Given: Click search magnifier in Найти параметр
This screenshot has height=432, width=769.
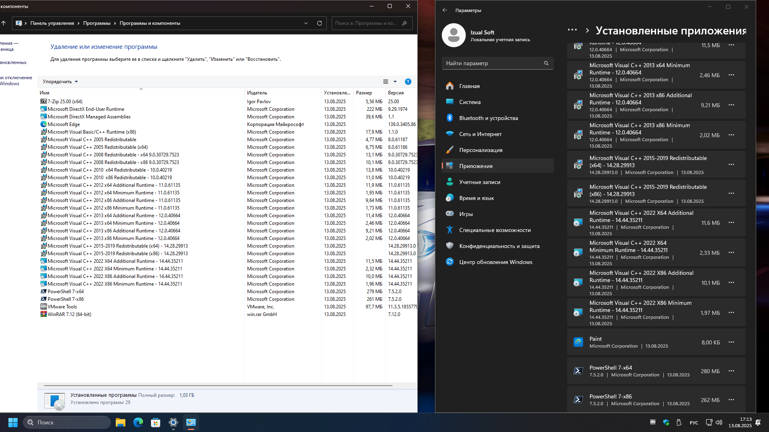Looking at the screenshot, I should [546, 63].
